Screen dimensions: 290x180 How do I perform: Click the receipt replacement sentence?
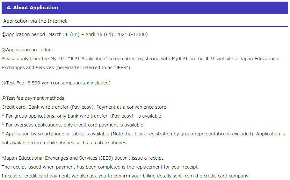pos(100,167)
